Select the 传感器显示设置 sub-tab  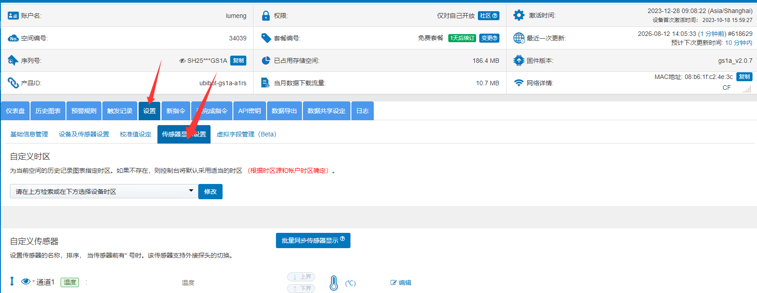[x=184, y=134]
